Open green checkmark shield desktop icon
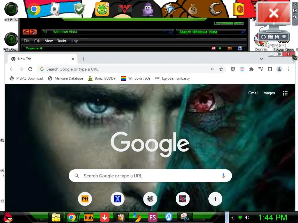298x223 pixels. 79,9
